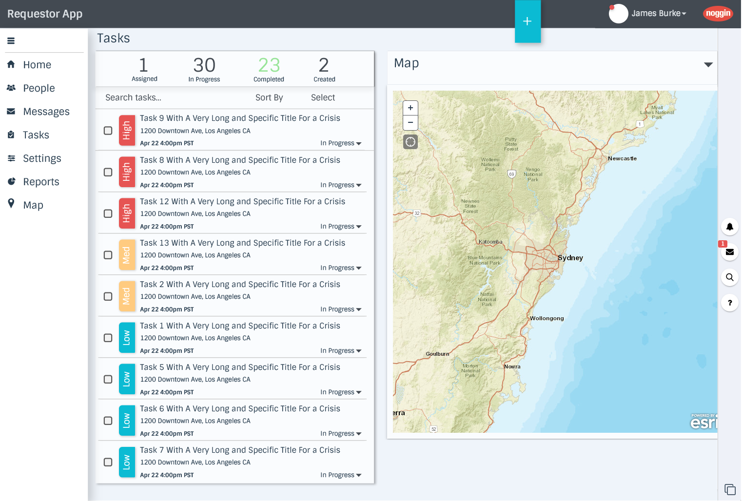Image resolution: width=742 pixels, height=501 pixels.
Task: Click the Tasks clipboard icon
Action: point(11,135)
